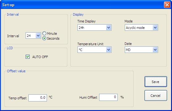Click the Setup title bar

tap(82, 5)
